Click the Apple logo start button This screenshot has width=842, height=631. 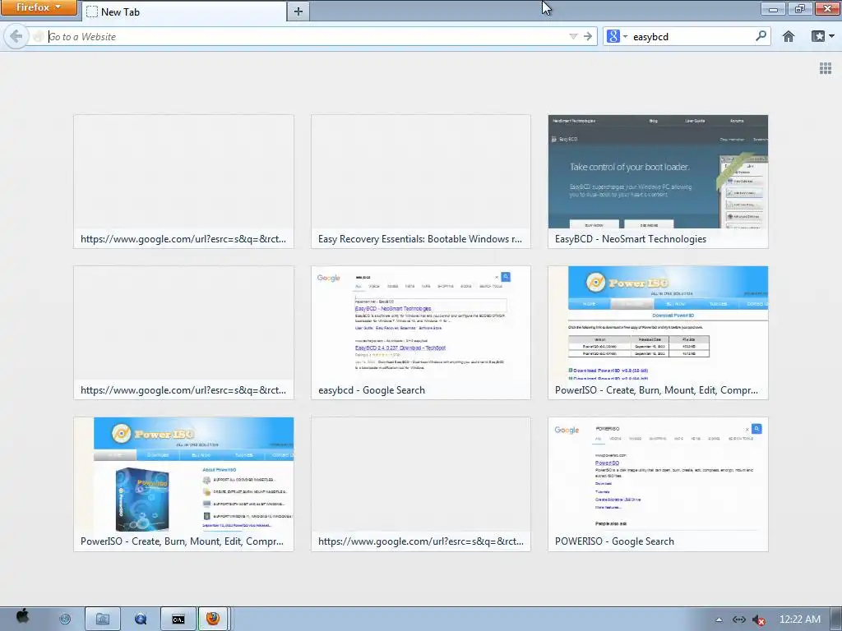(22, 617)
